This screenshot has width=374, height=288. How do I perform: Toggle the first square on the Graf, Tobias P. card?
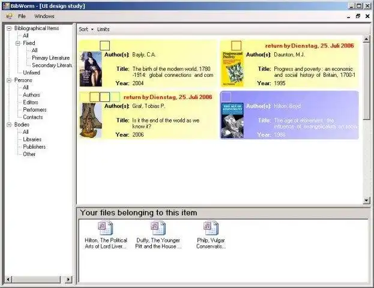[85, 97]
